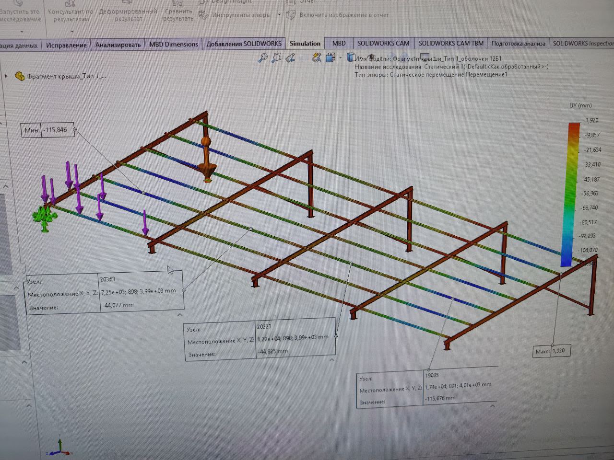The width and height of the screenshot is (614, 460).
Task: Click the Включить изображение в отчет icon
Action: (291, 14)
